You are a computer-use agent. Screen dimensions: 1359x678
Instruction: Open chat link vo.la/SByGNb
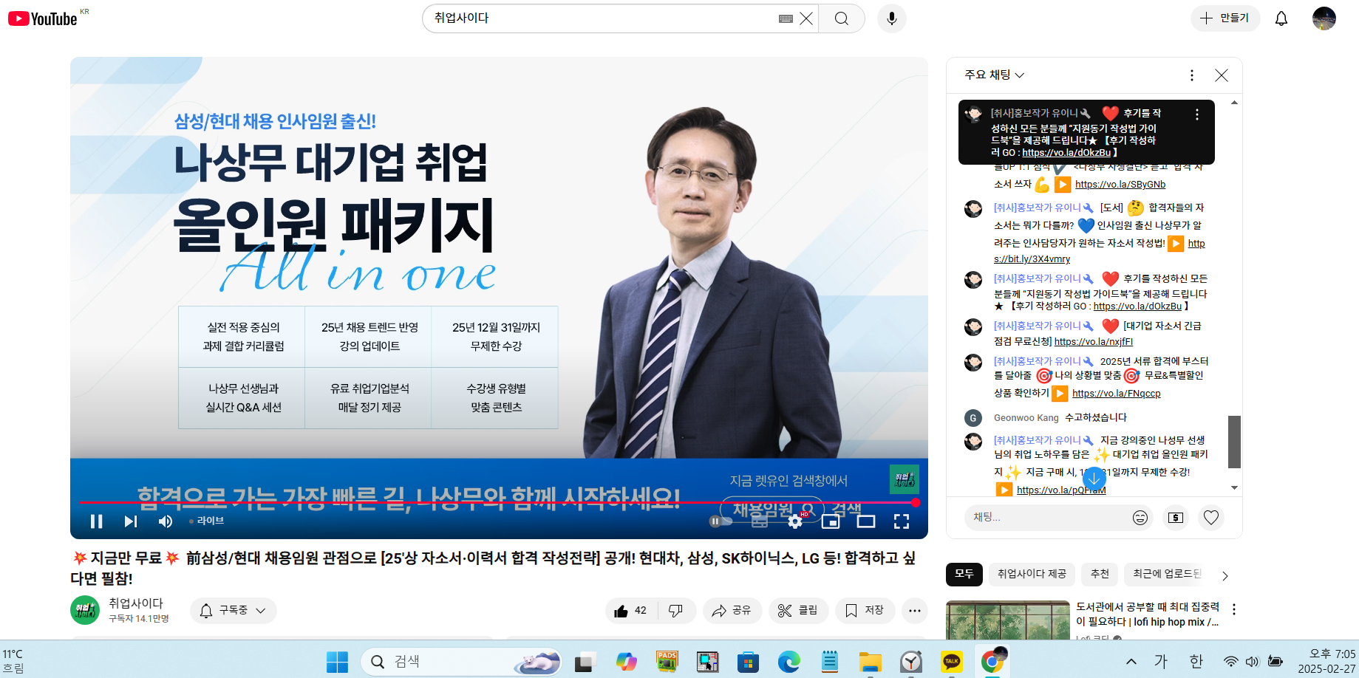[1120, 185]
